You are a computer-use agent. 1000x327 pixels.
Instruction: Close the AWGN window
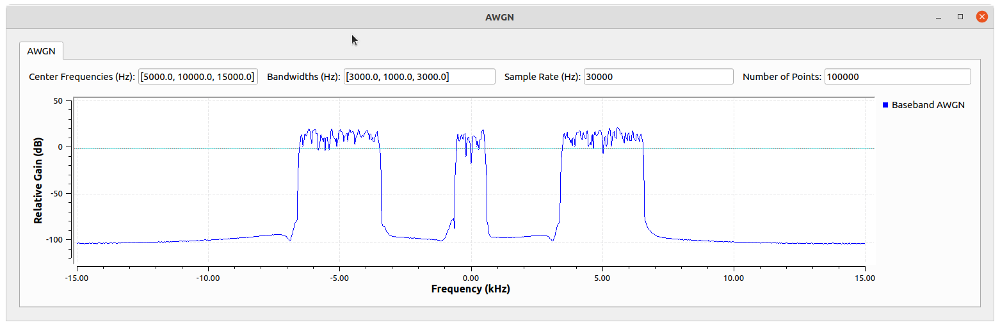981,17
